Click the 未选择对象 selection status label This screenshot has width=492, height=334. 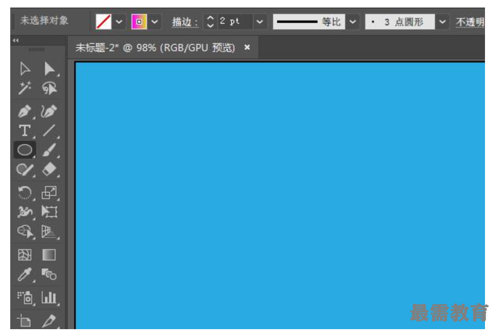pos(44,21)
